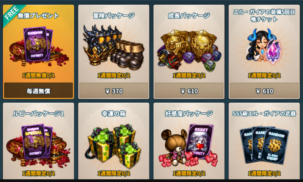Viewport: 303px width, 182px height.
Task: Click the brown leather boots icon
Action: click(x=127, y=55)
